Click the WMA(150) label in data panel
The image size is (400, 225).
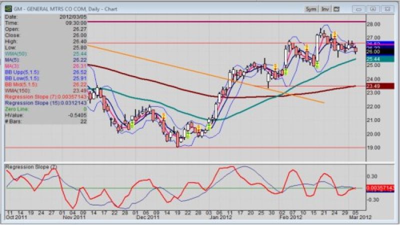point(17,90)
